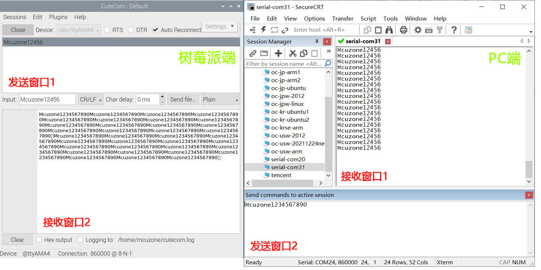Image resolution: width=541 pixels, height=270 pixels.
Task: Open Find using the binoculars icon
Action: (x=389, y=30)
